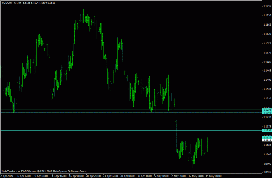Viewport: 272px width, 178px height.
Task: Select the 1.1256 horizontal line price tag
Action: tap(267, 110)
